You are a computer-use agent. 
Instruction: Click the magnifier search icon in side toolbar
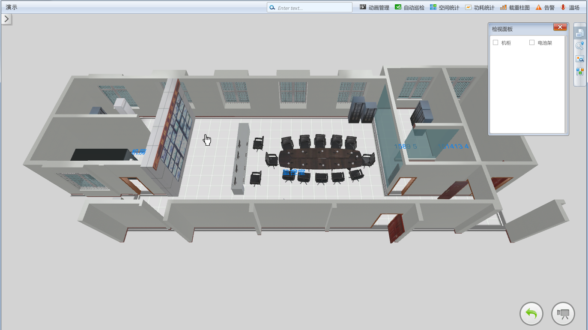click(580, 46)
